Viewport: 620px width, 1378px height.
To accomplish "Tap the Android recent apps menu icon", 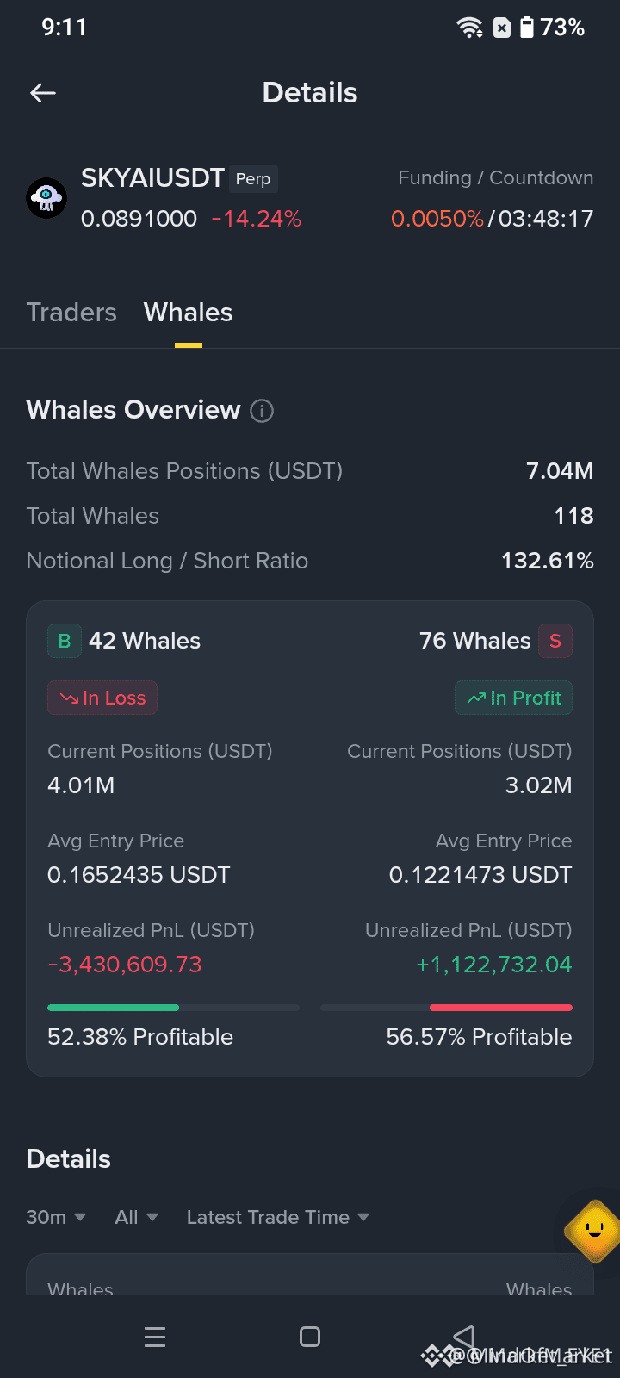I will 155,1337.
